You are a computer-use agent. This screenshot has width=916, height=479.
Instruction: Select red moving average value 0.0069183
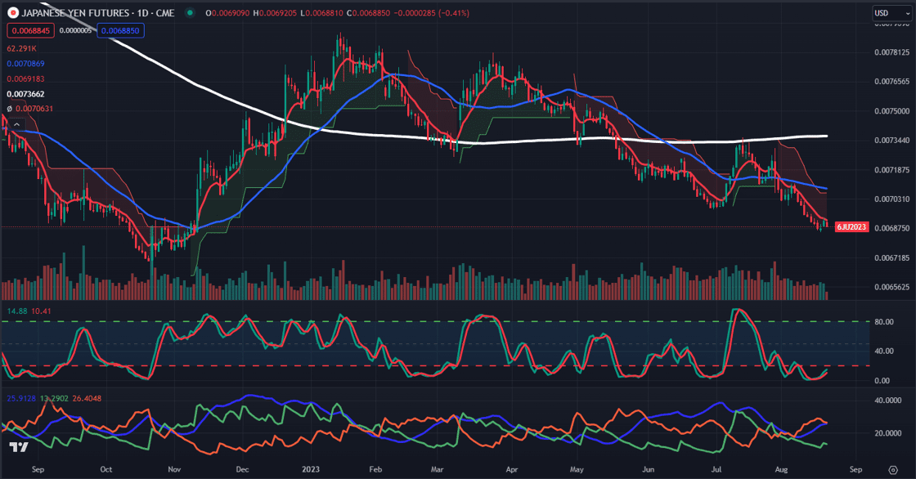(25, 78)
